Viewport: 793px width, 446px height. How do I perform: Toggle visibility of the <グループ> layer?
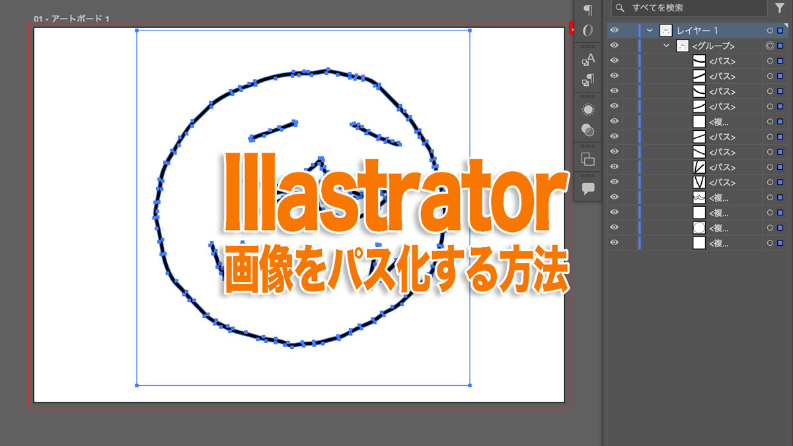pos(614,46)
